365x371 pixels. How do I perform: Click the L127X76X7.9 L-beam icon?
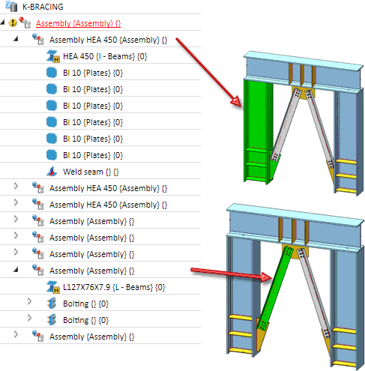click(x=52, y=287)
